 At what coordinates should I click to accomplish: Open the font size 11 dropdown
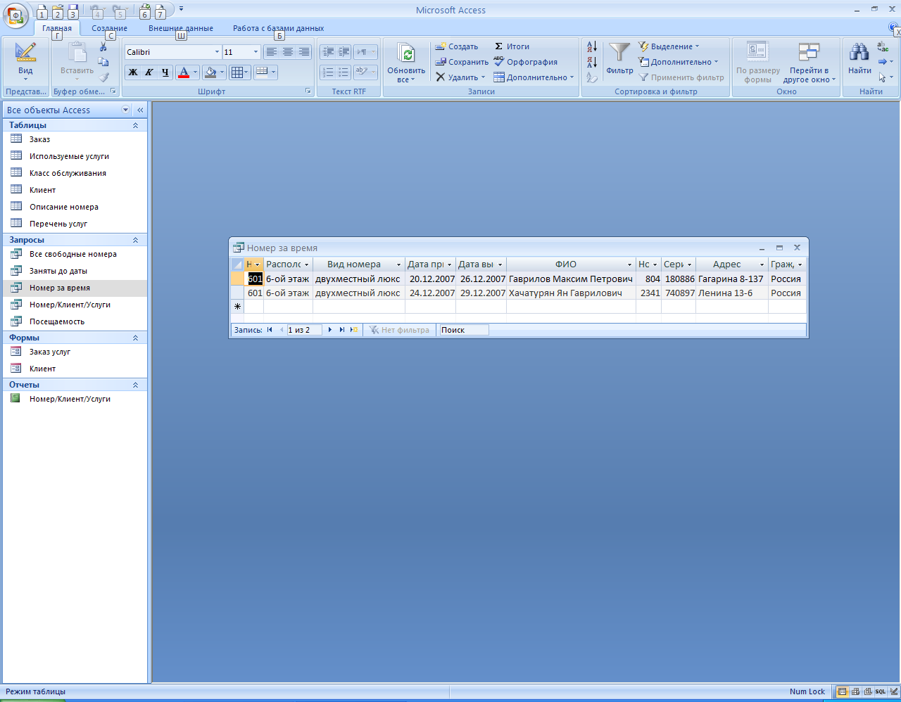(256, 52)
